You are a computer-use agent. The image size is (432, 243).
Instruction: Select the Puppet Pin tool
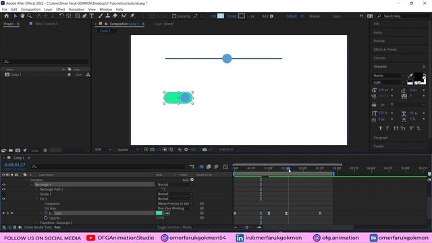tap(132, 16)
